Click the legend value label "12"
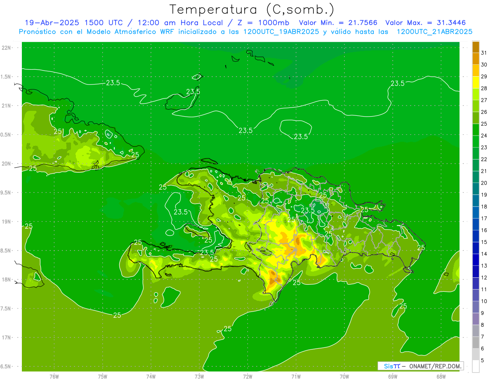The width and height of the screenshot is (495, 382). 484,277
